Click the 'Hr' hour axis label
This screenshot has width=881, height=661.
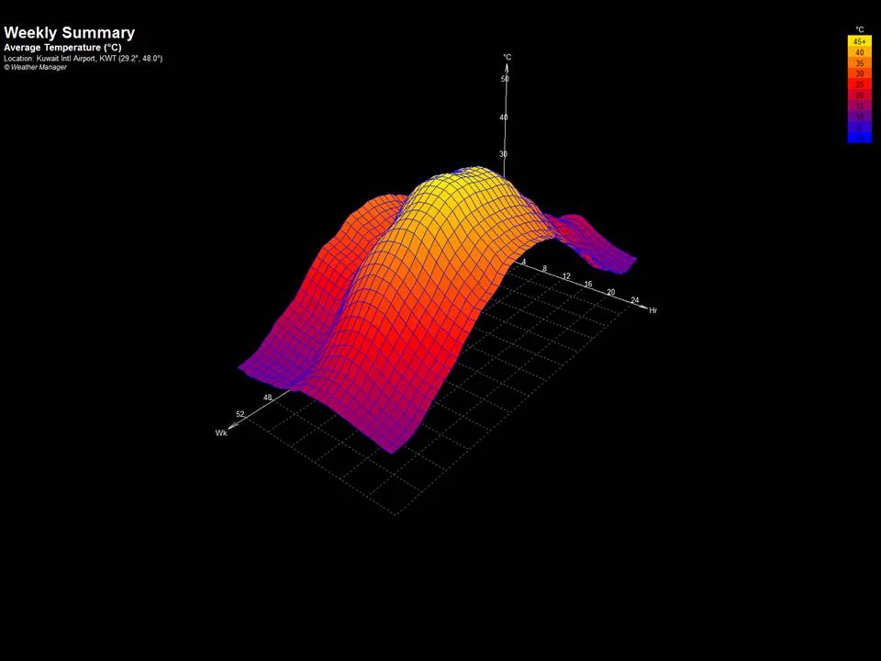tap(652, 310)
